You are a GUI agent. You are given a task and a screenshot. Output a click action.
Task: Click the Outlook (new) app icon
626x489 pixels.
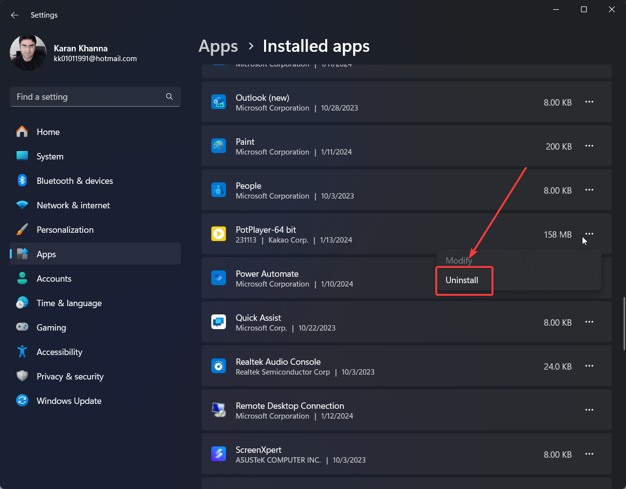[x=219, y=102]
